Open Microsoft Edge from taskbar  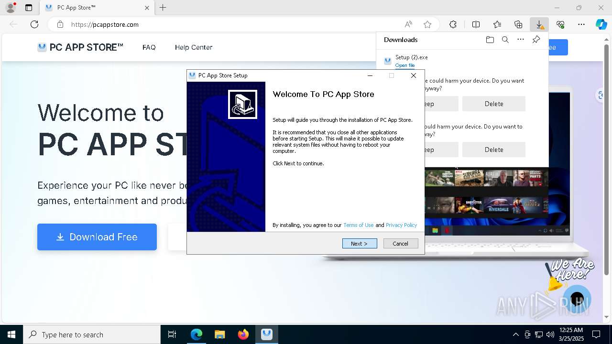click(197, 334)
